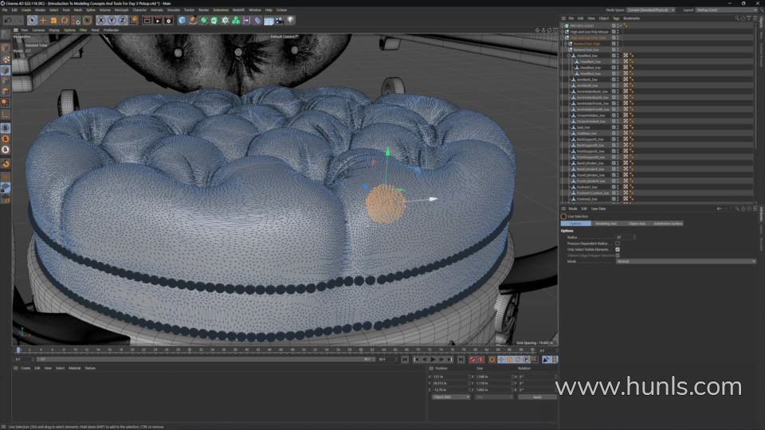
Task: Enable Pressure Dependent Radius checkbox
Action: [x=618, y=243]
